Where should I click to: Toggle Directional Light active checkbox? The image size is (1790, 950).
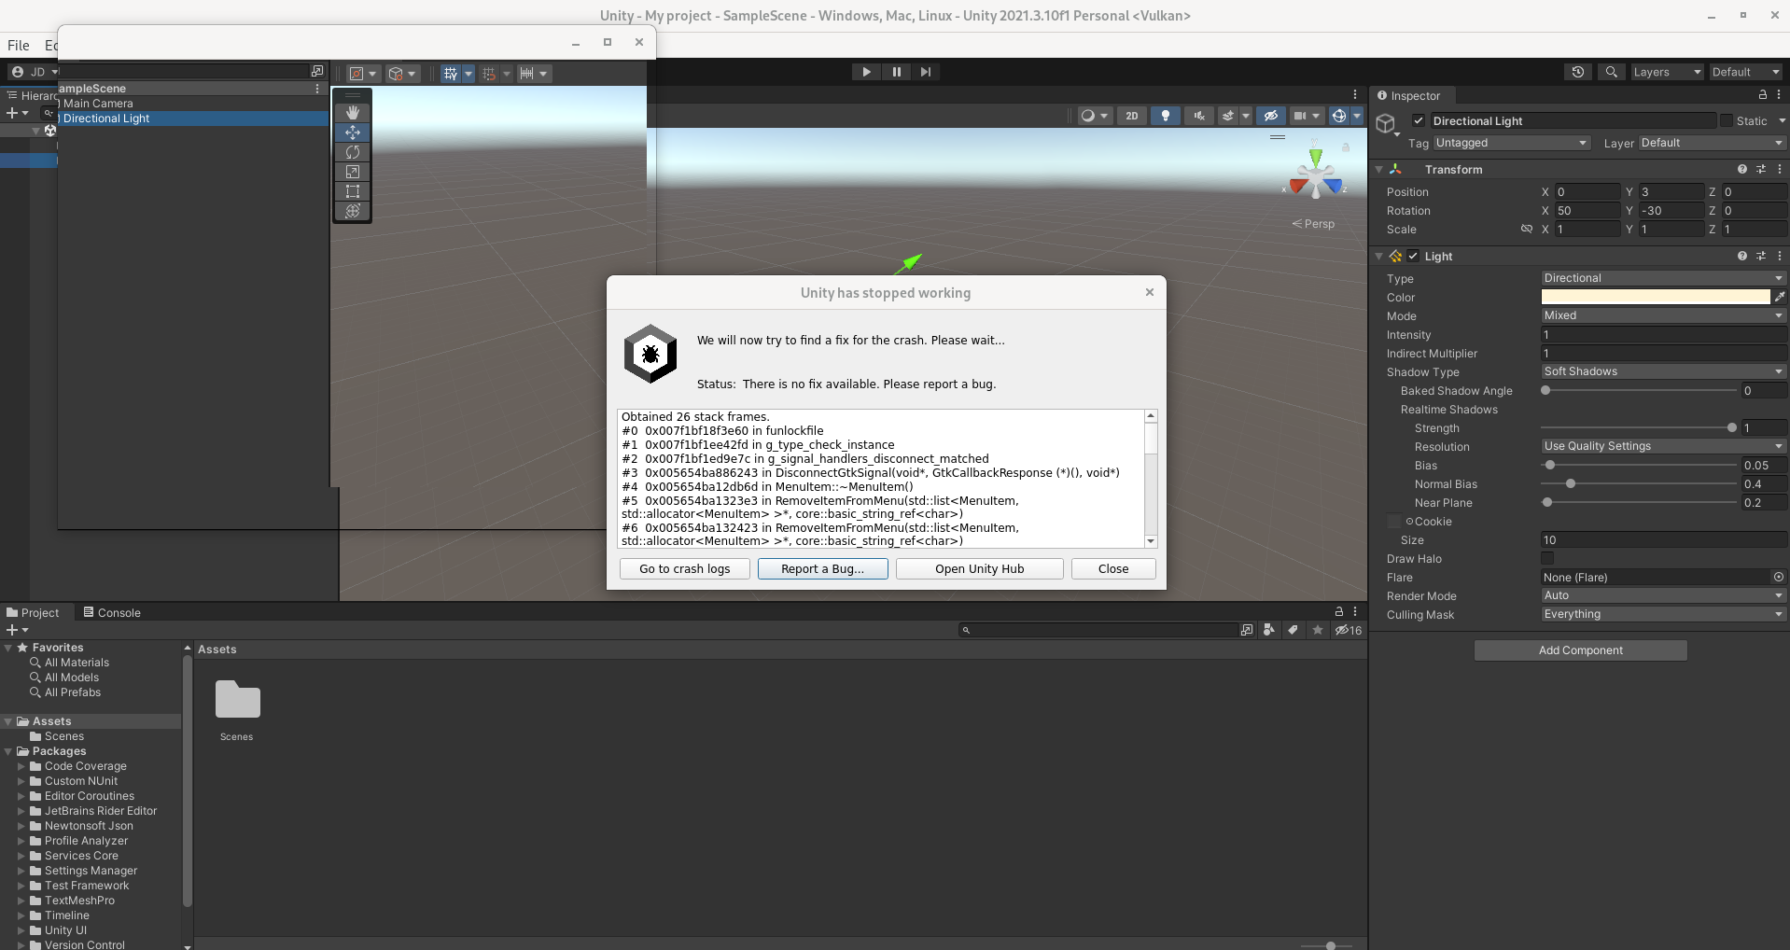click(1419, 120)
